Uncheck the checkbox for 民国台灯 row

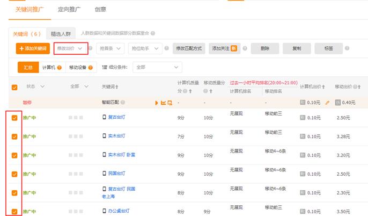point(14,174)
